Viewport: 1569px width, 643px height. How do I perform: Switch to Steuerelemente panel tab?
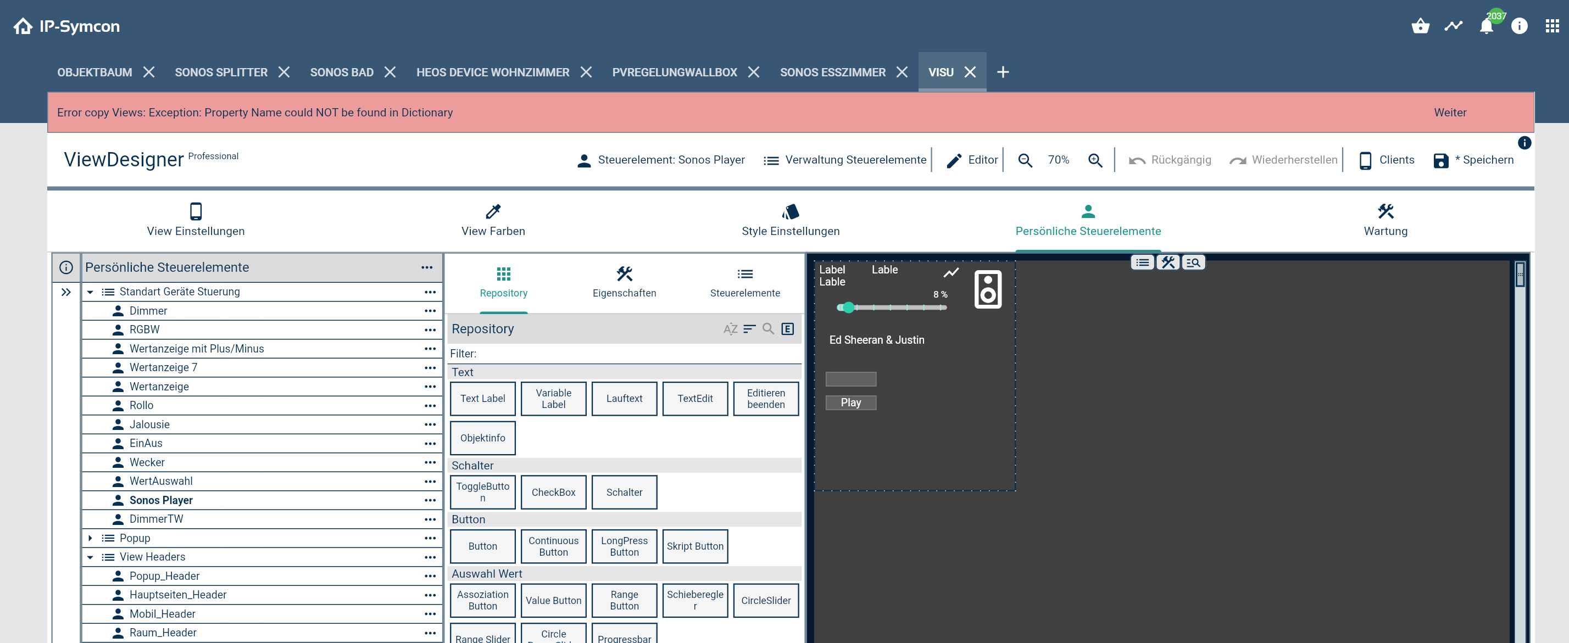744,283
